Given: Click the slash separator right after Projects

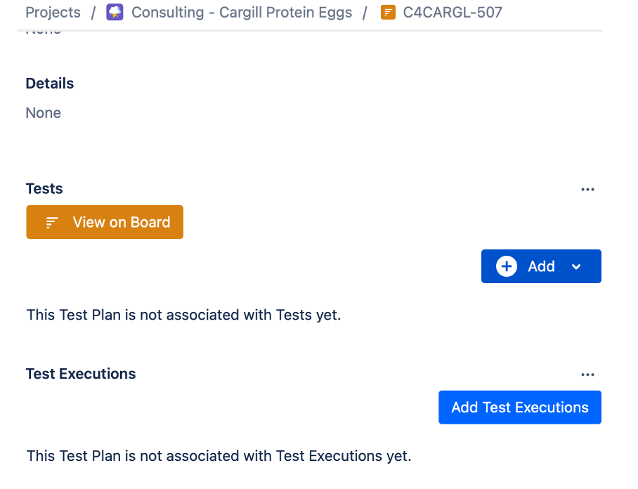Looking at the screenshot, I should (93, 13).
